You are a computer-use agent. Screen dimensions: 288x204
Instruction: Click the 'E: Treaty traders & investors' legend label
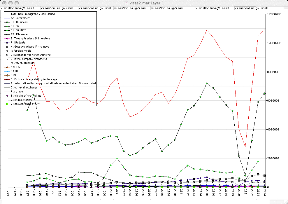pyautogui.click(x=30, y=39)
